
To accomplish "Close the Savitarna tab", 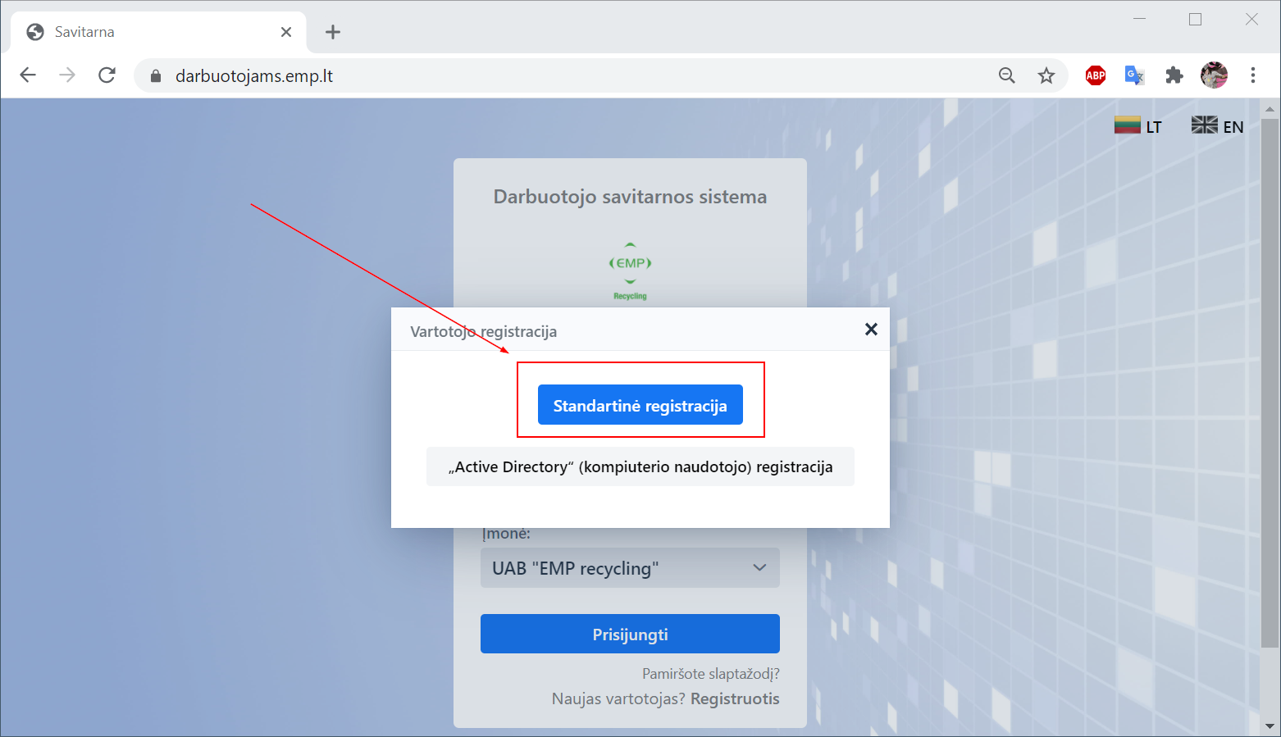I will [x=286, y=32].
